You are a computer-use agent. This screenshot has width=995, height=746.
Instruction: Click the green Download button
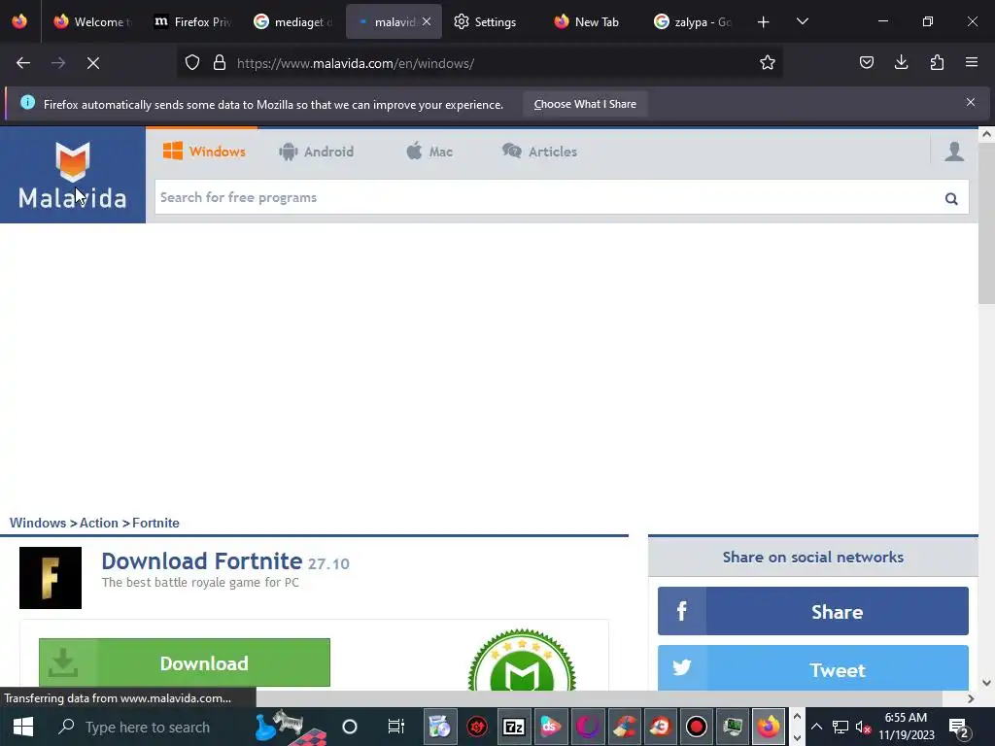185,662
